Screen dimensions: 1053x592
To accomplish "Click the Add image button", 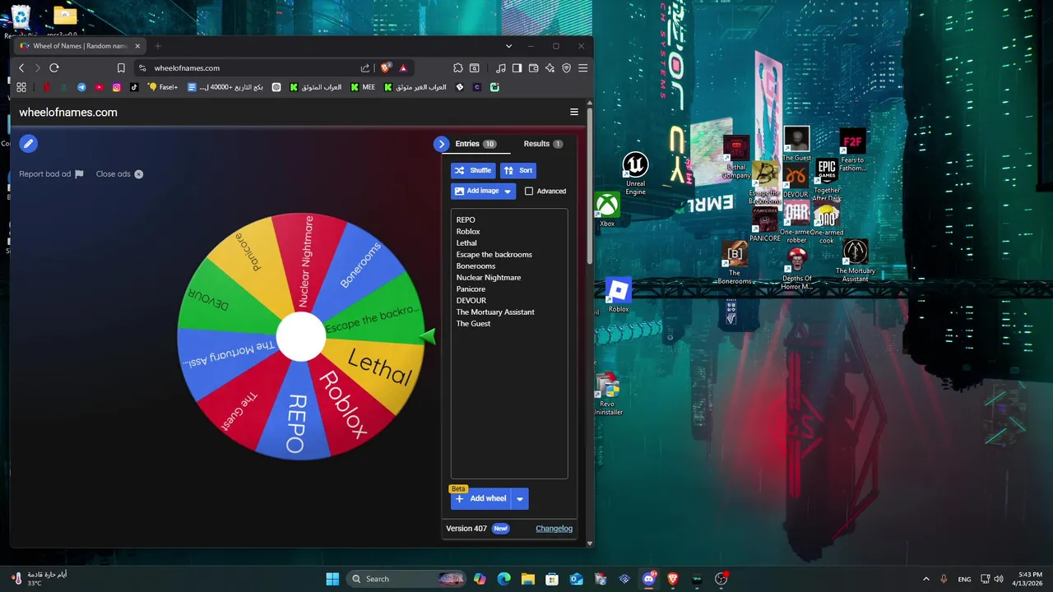I will click(x=475, y=191).
